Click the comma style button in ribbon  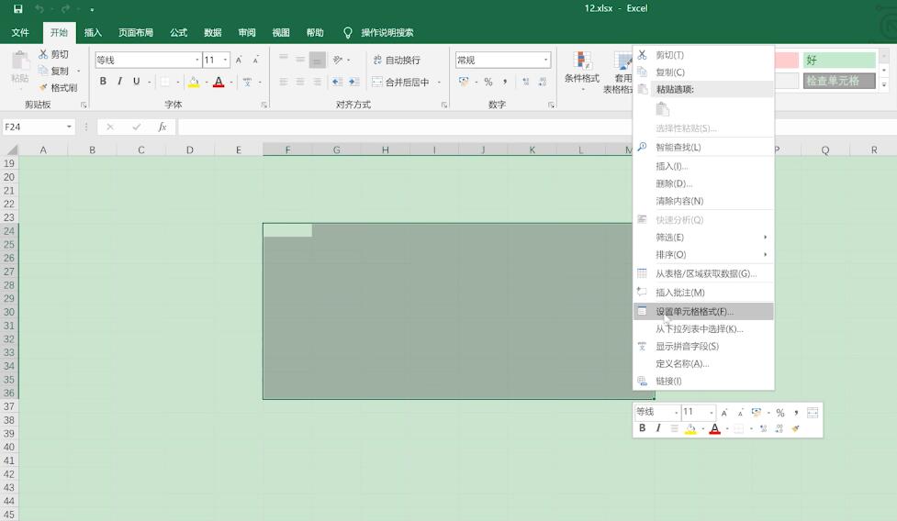click(x=505, y=82)
